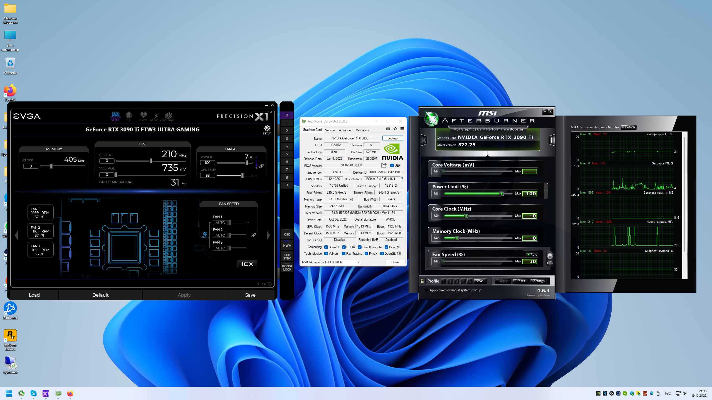Open the EVGA Precision SETUP gear

tap(267, 129)
